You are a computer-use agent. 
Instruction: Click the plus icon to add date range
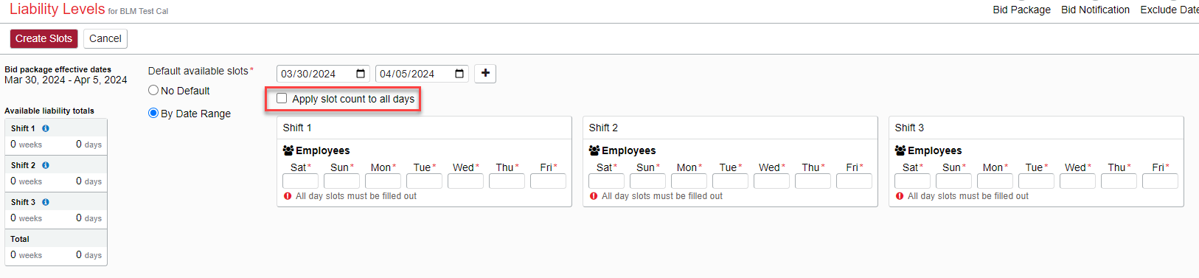(485, 73)
